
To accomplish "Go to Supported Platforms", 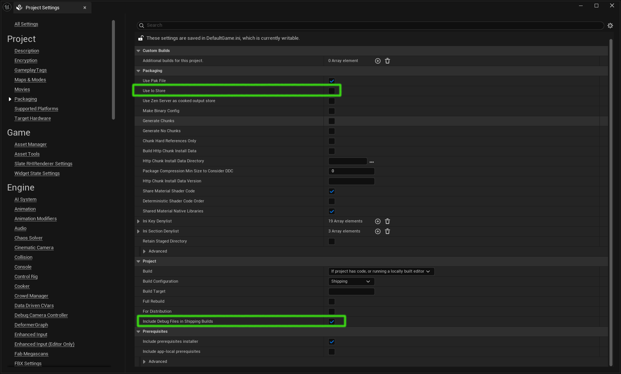I will click(x=36, y=109).
